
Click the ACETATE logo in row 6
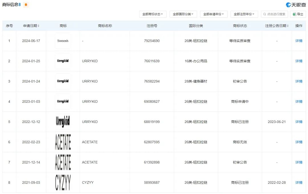click(x=63, y=142)
